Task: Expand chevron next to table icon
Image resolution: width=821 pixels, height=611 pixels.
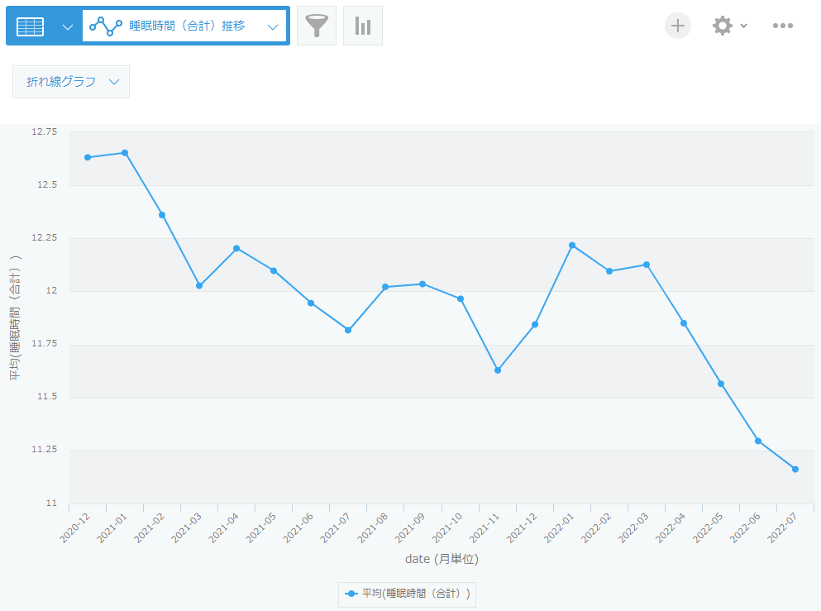Action: tap(68, 26)
